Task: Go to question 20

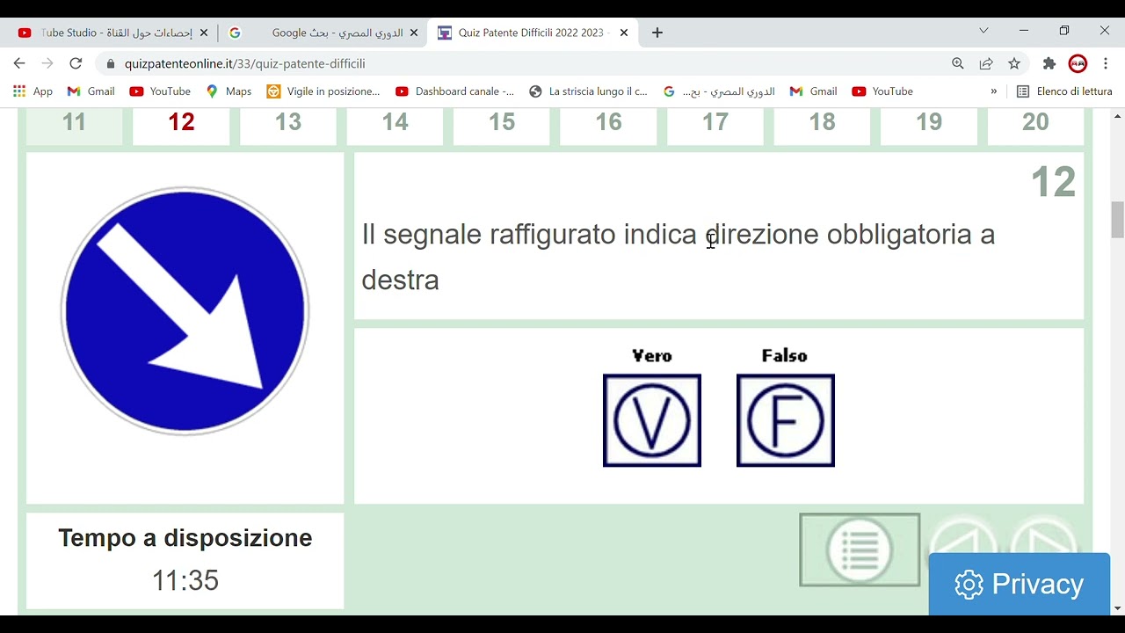Action: click(x=1036, y=123)
